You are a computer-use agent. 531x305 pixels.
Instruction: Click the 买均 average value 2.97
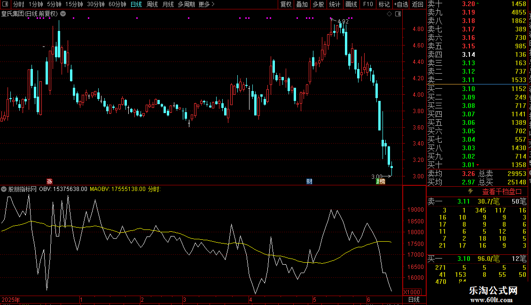point(469,182)
